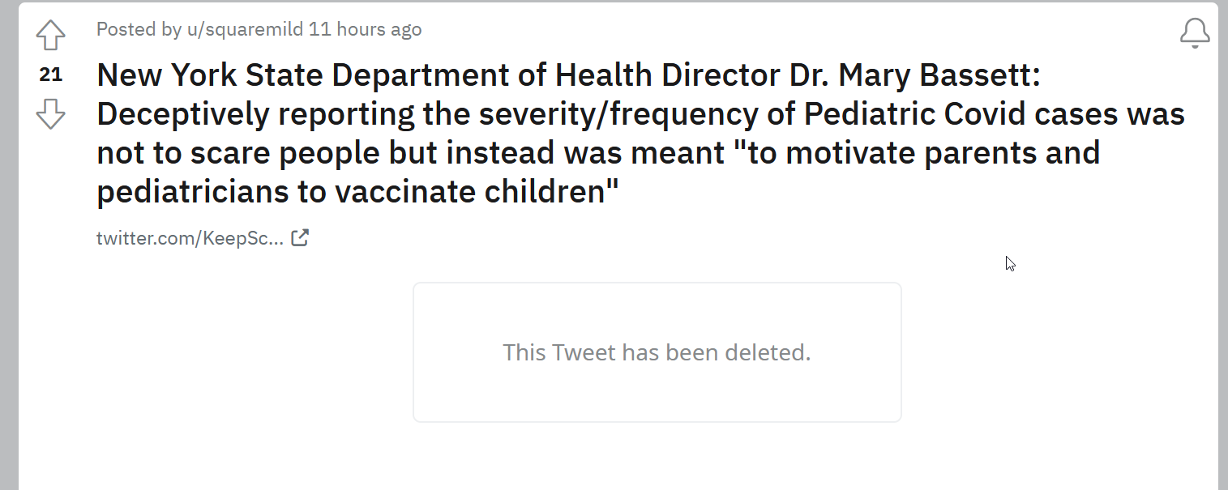
Task: Select the vote count showing 21
Action: click(50, 75)
